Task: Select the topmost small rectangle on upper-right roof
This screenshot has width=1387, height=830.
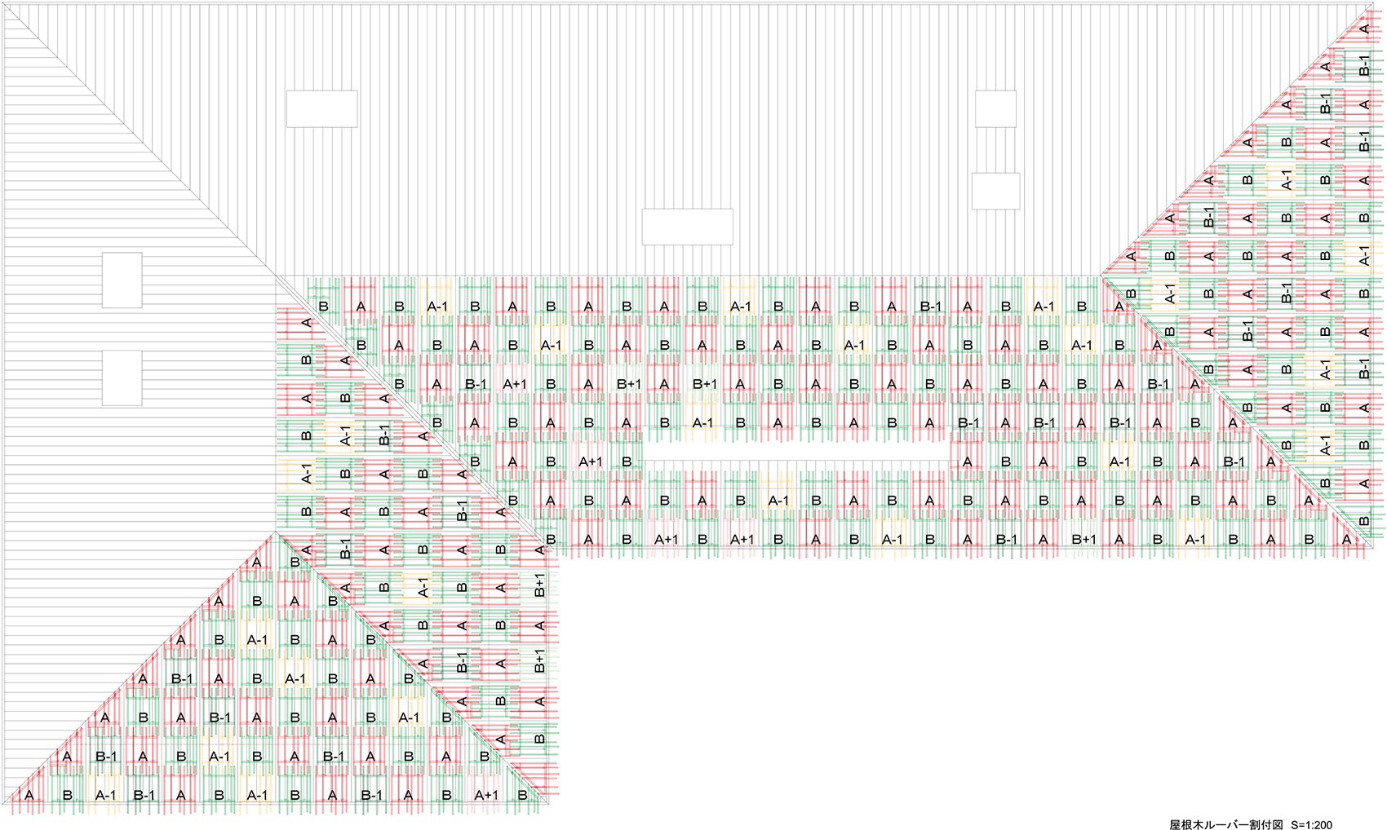Action: pyautogui.click(x=995, y=108)
